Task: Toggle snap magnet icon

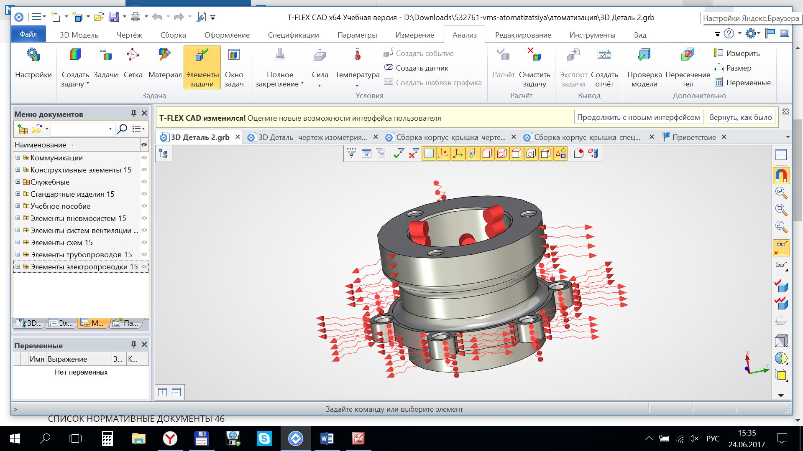Action: (x=781, y=175)
